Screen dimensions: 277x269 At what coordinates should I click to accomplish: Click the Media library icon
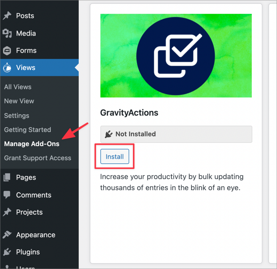tap(7, 33)
